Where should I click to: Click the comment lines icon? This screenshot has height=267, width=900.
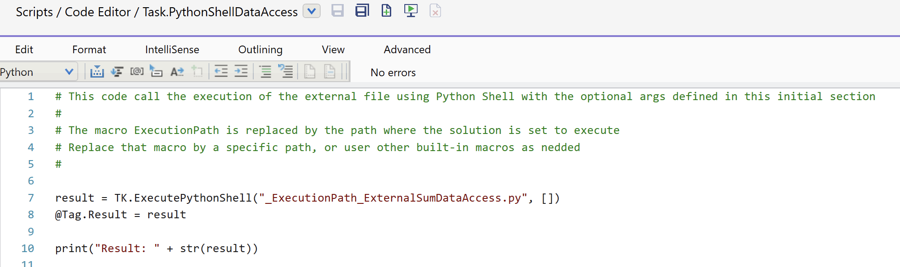coord(265,72)
